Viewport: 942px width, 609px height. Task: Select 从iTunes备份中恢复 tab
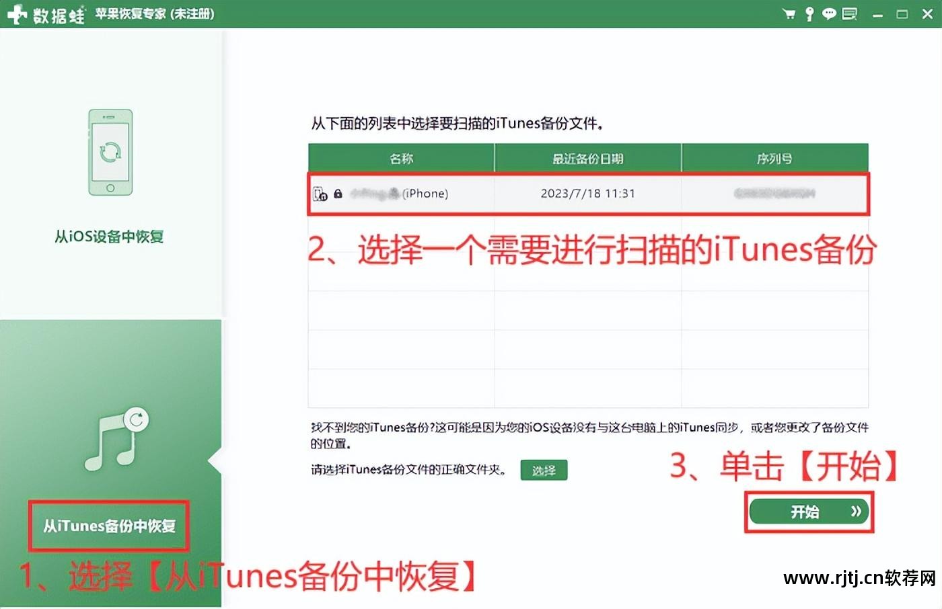[109, 526]
